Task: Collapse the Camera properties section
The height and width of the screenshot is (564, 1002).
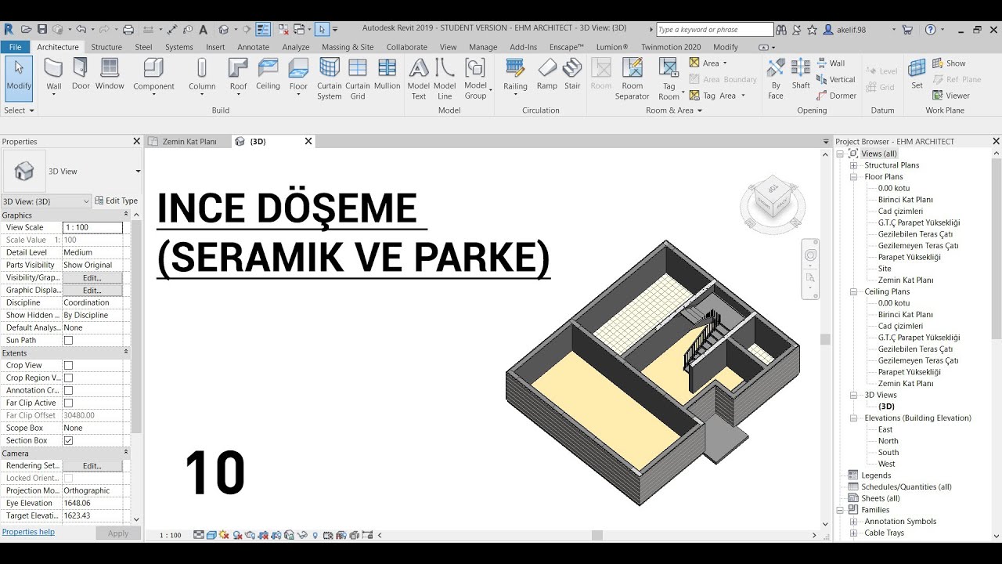Action: coord(126,453)
